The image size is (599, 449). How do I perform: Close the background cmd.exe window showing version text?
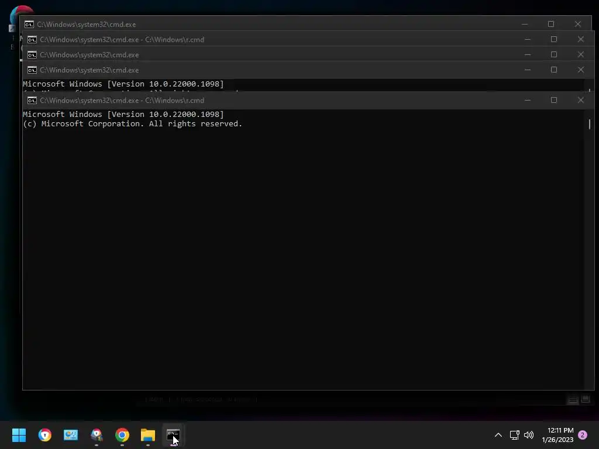coord(581,70)
